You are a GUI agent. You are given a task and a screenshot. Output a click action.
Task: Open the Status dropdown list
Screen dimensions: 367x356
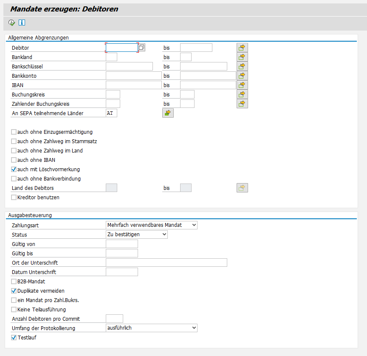[164, 235]
